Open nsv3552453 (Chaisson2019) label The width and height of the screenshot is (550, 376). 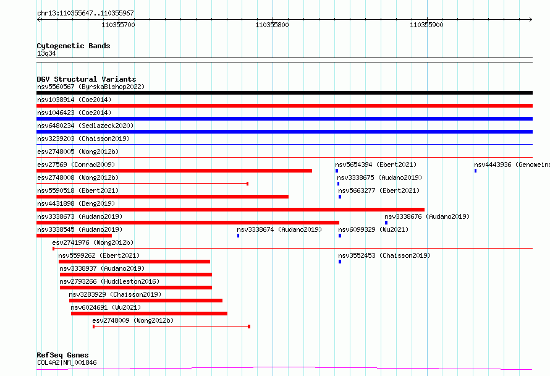(384, 255)
